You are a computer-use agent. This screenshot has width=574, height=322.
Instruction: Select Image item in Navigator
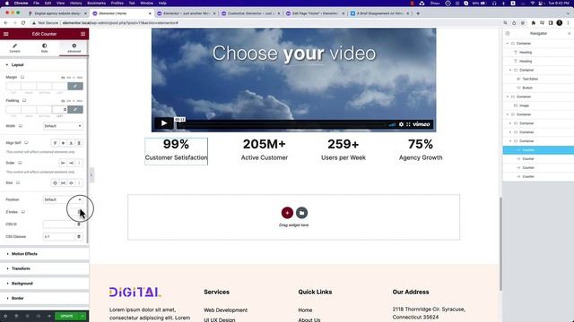[524, 106]
